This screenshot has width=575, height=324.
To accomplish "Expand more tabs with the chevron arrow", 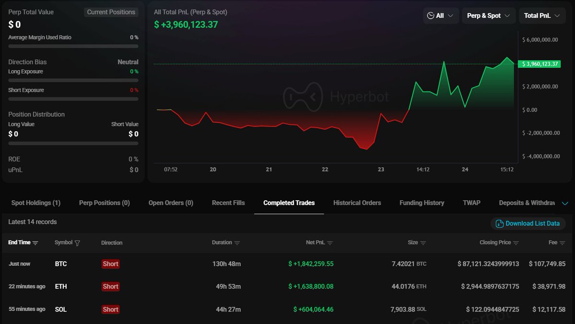I will pos(565,203).
